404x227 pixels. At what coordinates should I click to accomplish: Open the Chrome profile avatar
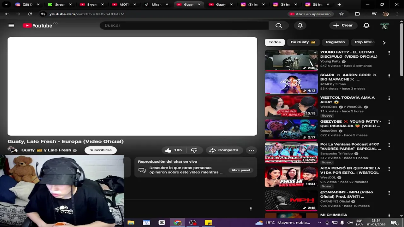click(x=386, y=14)
